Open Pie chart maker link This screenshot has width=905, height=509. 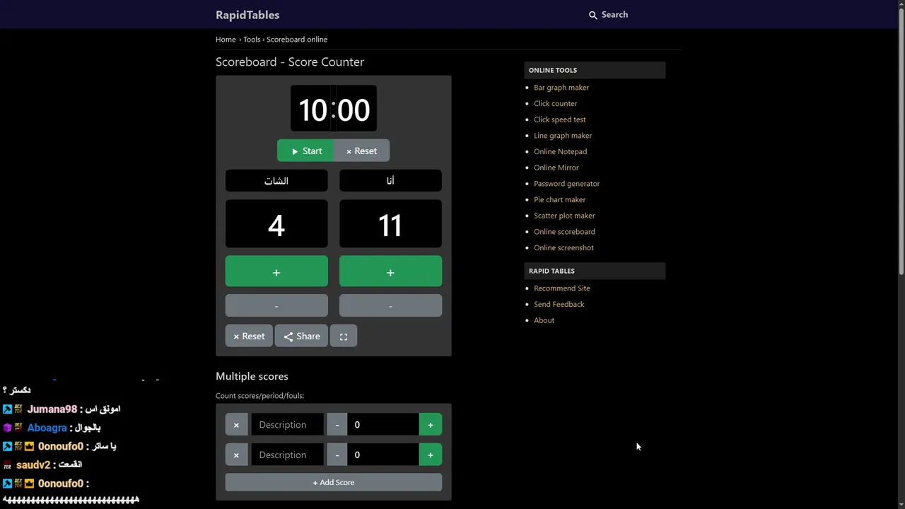(559, 199)
